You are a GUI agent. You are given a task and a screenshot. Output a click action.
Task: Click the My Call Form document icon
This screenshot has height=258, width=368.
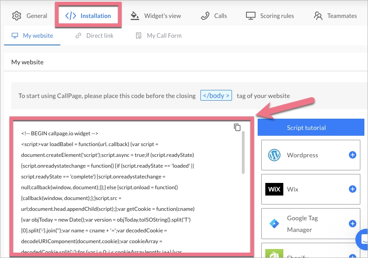139,36
